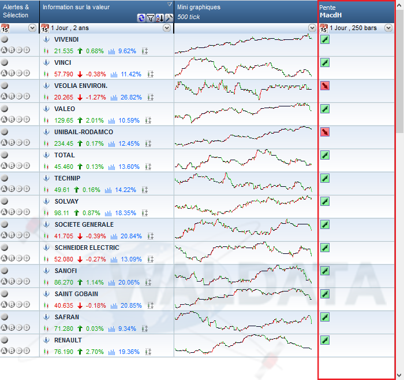Open the Alertes & Sélection period dropdown
The width and height of the screenshot is (404, 380).
(x=32, y=28)
